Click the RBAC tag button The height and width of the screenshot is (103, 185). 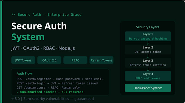point(75,60)
